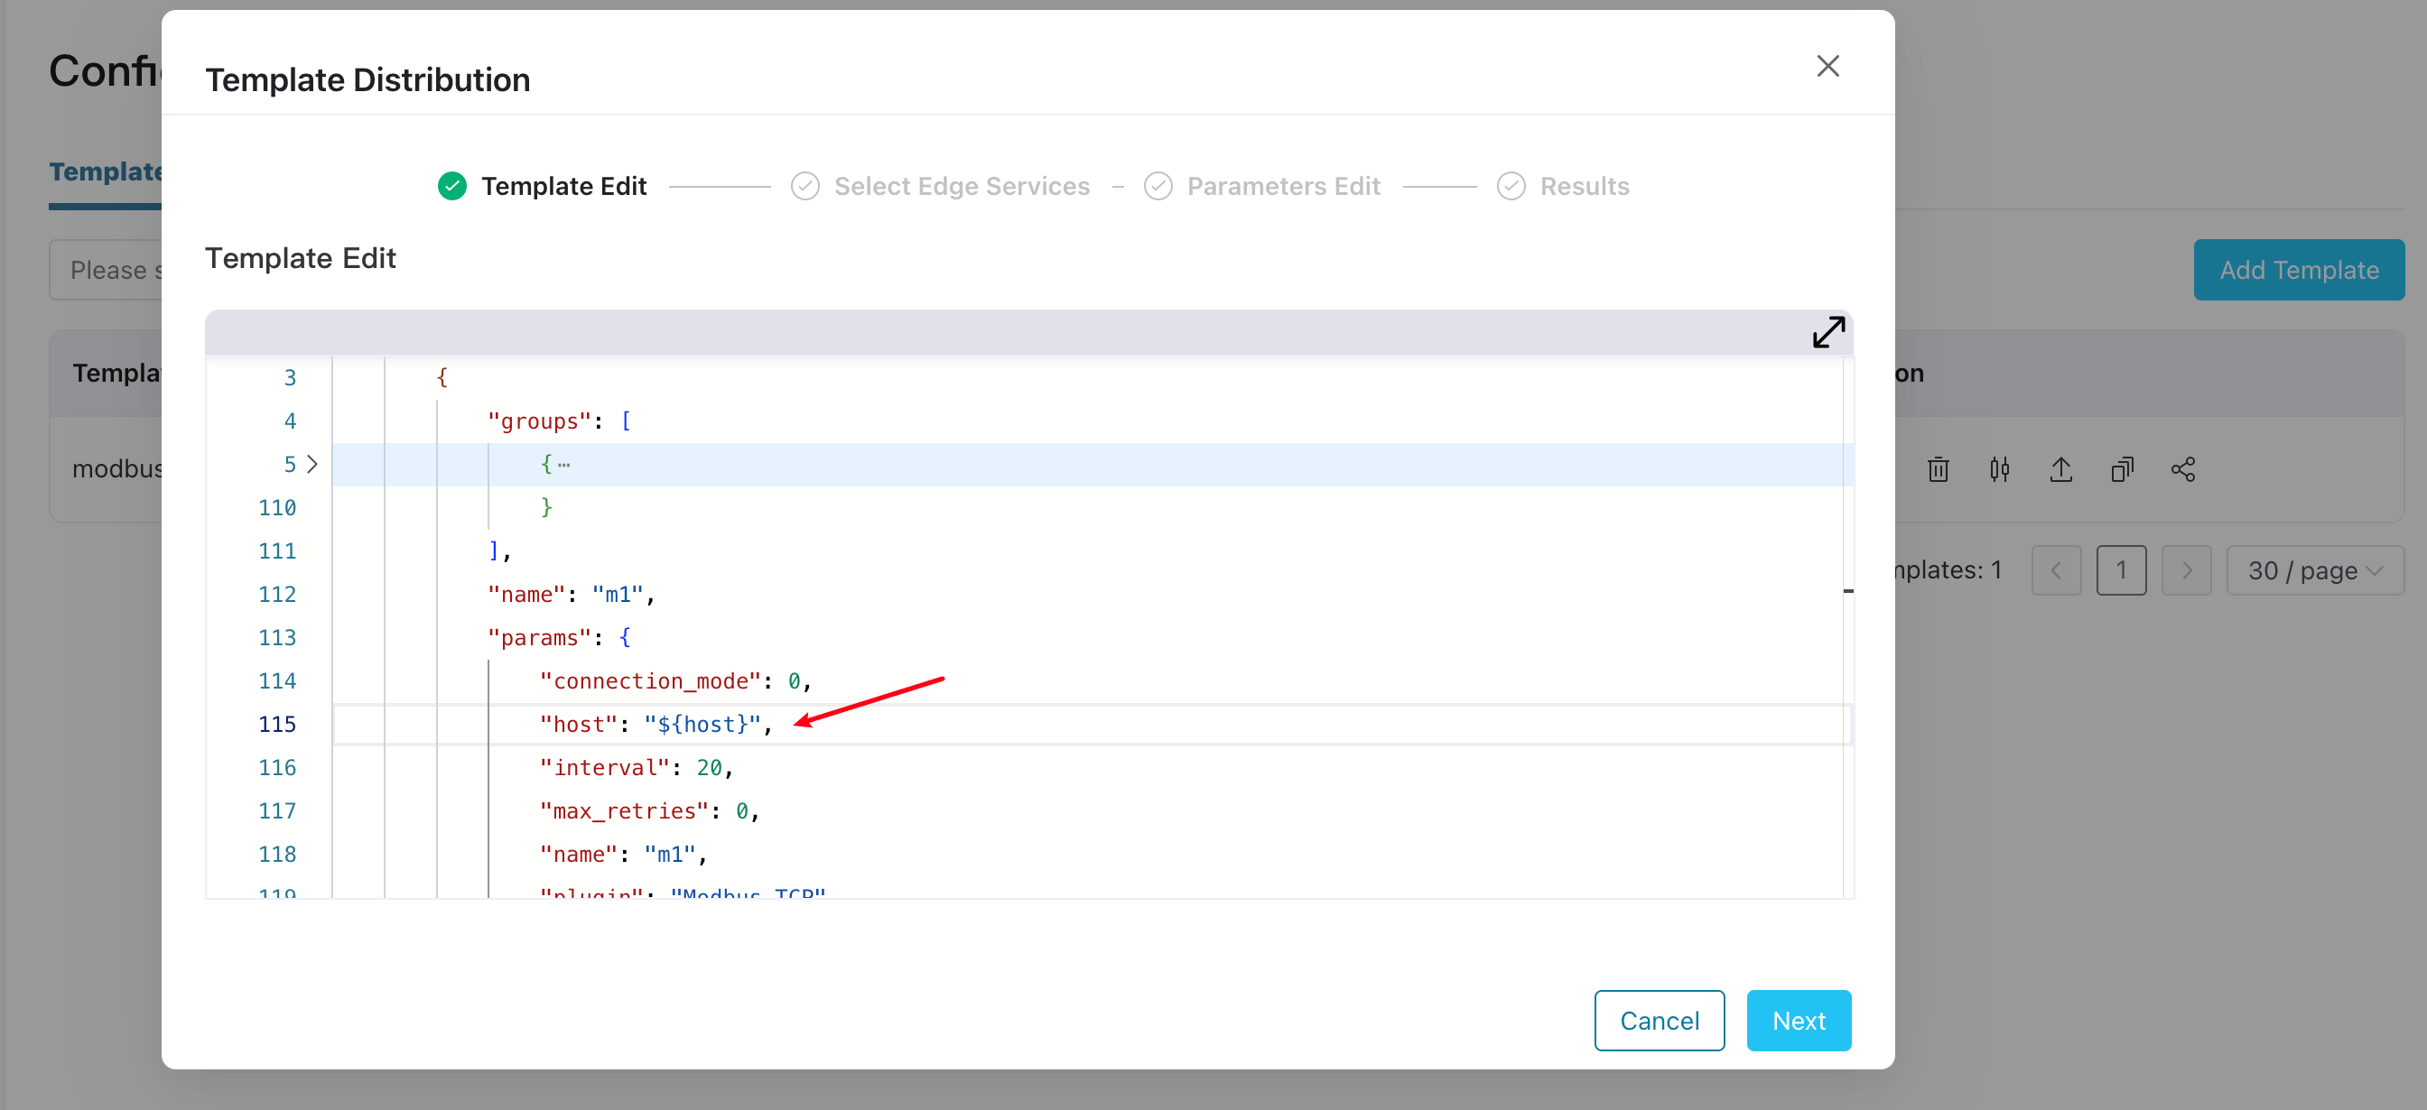Click the Parameters Edit step

pos(1282,187)
